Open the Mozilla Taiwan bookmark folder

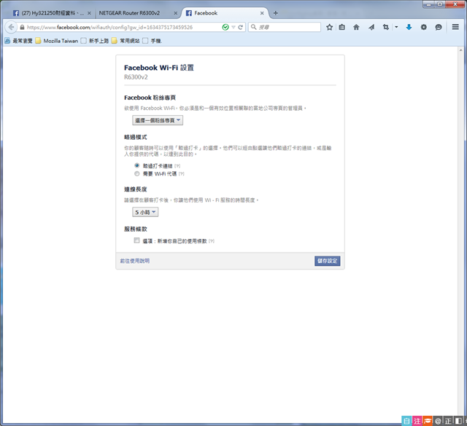[x=57, y=41]
